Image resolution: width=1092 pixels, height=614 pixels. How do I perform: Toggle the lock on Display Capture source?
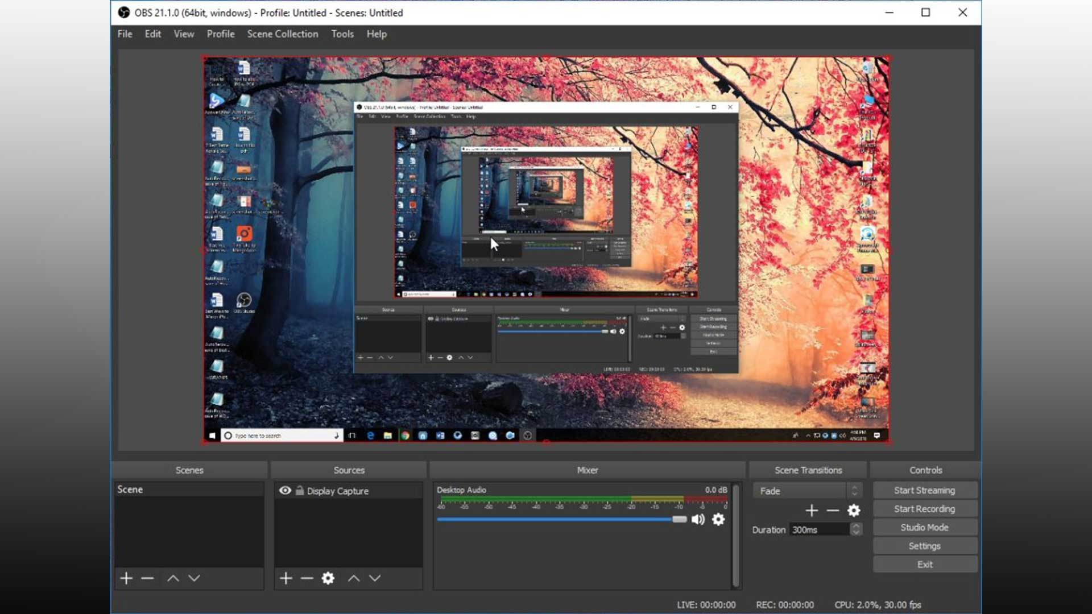tap(300, 490)
